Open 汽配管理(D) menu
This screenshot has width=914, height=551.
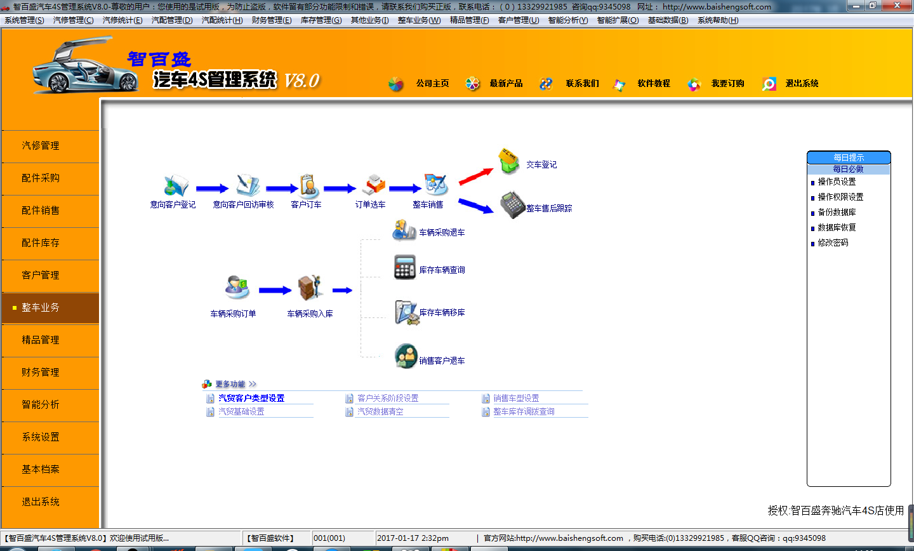click(x=172, y=20)
